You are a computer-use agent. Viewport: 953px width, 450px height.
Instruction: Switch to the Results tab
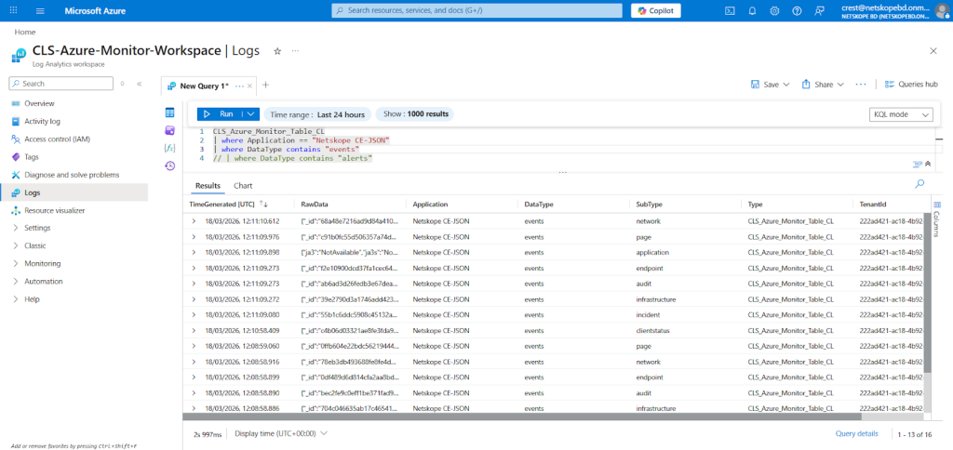pyautogui.click(x=208, y=186)
